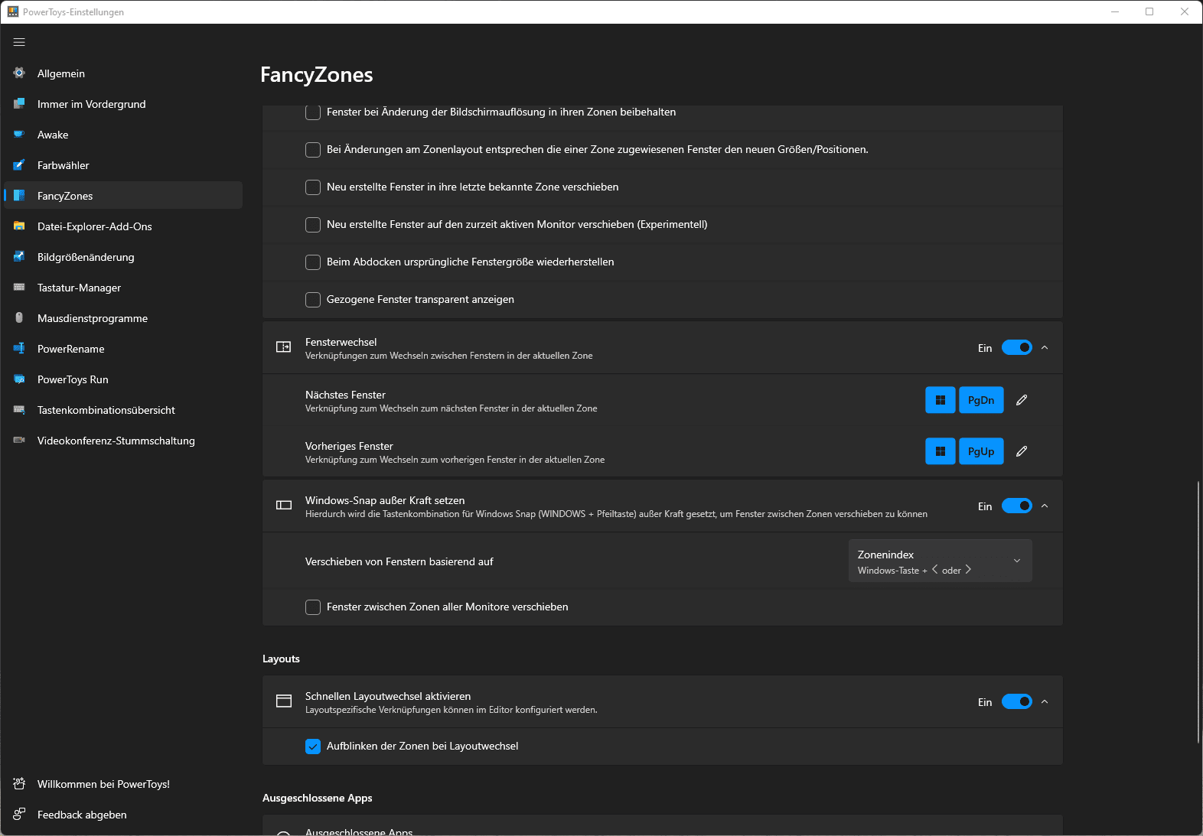Viewport: 1203px width, 836px height.
Task: Open the Datei-Explorer-Add-Ons page
Action: click(x=123, y=226)
